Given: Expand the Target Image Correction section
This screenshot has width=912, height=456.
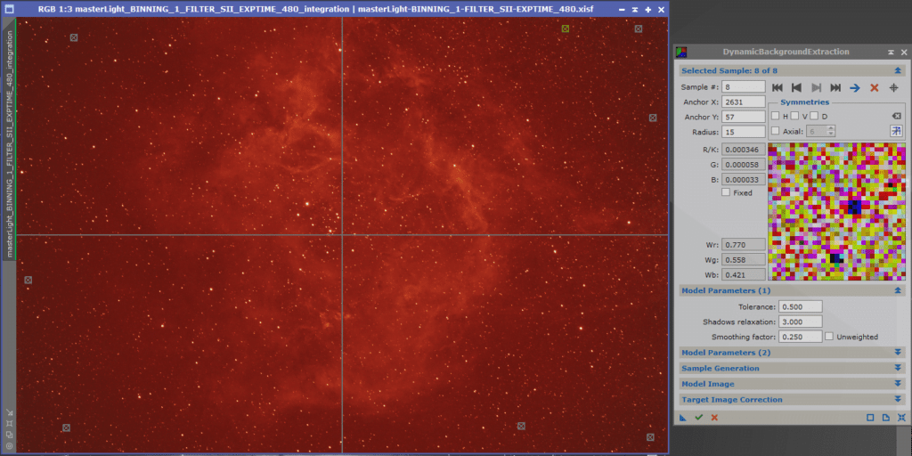Looking at the screenshot, I should pyautogui.click(x=898, y=399).
